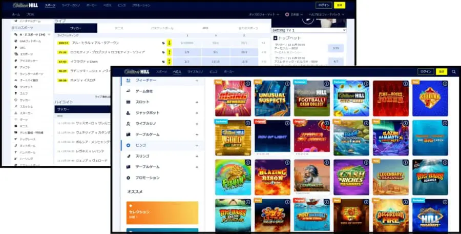Click ログイン button in sports window
Viewport: 461px width, 234px height.
(x=324, y=5)
